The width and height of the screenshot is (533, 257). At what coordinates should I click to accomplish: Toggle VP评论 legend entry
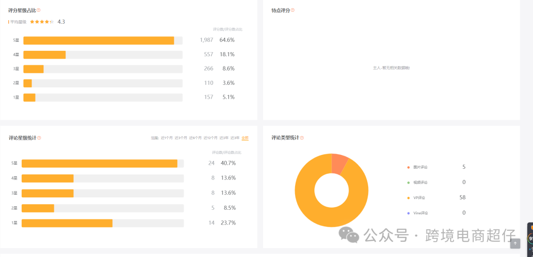417,198
